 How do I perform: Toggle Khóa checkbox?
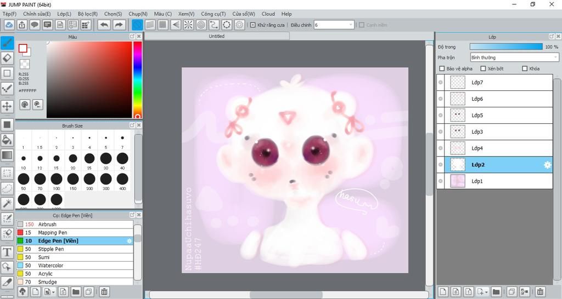click(525, 68)
